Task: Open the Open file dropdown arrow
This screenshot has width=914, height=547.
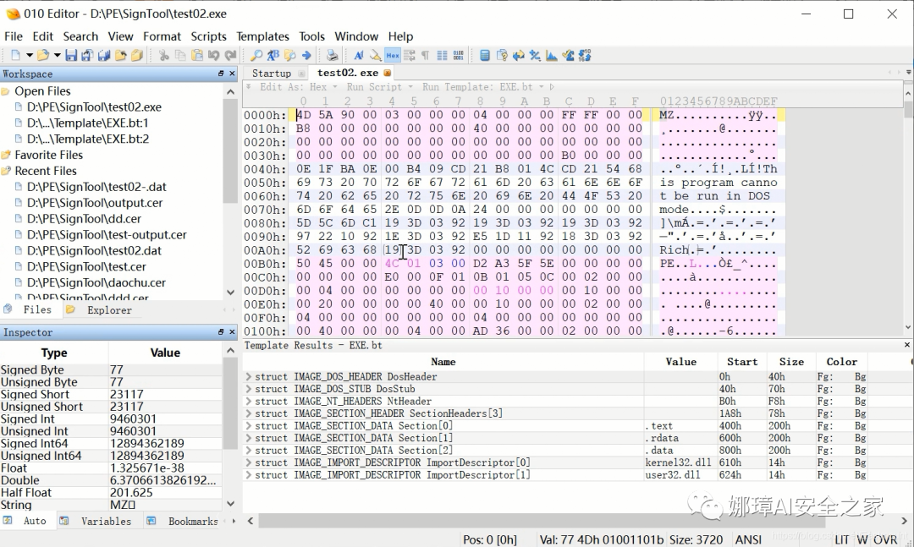Action: [x=58, y=55]
